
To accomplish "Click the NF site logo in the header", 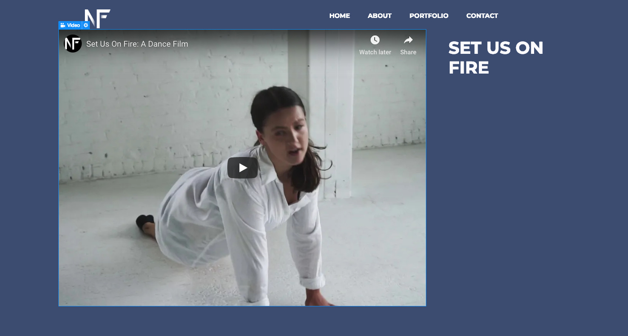I will (x=97, y=18).
